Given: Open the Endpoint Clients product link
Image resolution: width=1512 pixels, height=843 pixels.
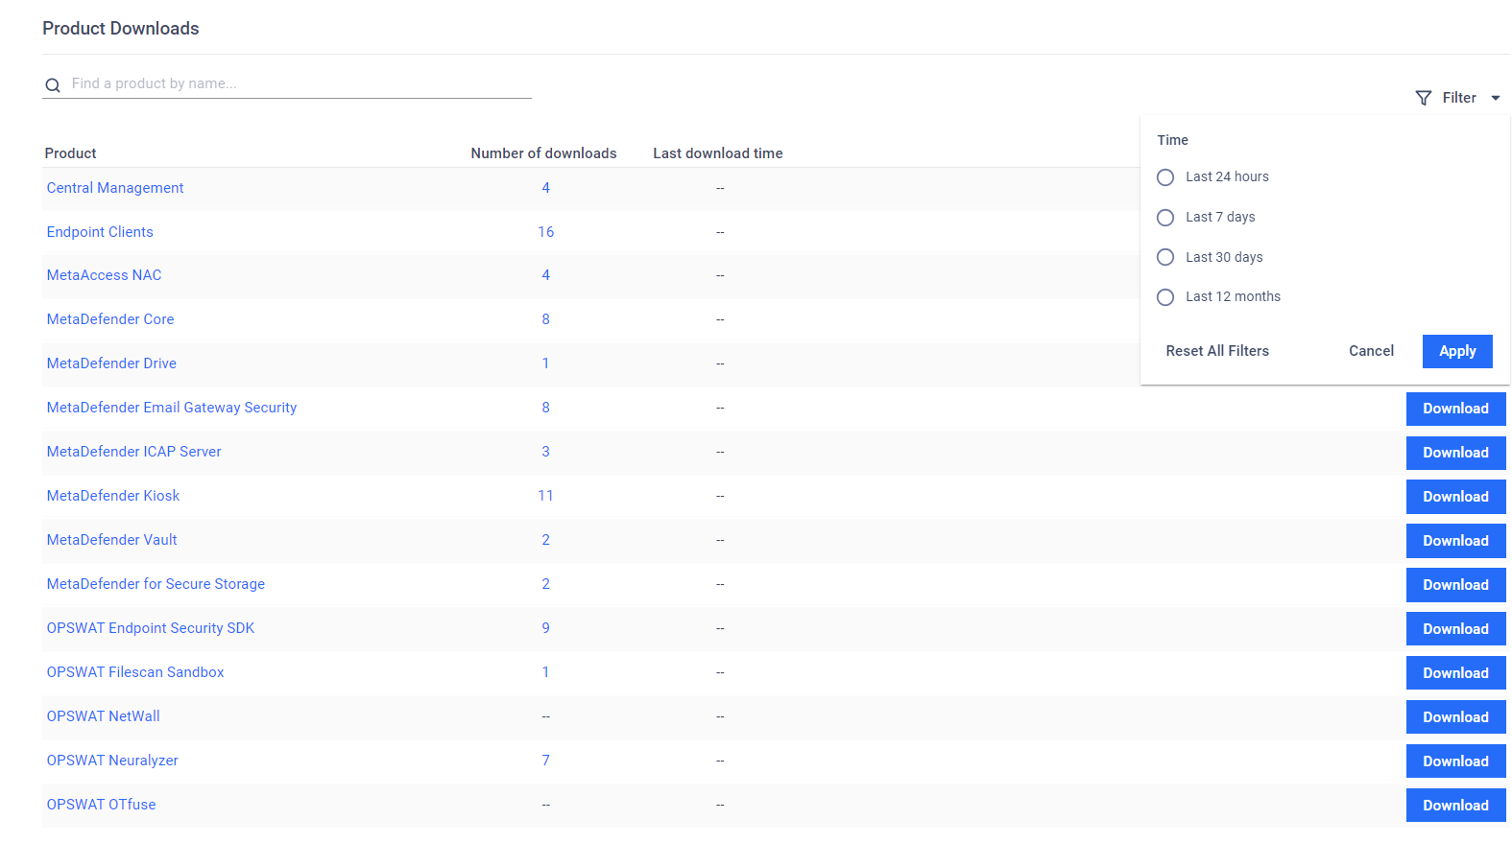Looking at the screenshot, I should 100,232.
